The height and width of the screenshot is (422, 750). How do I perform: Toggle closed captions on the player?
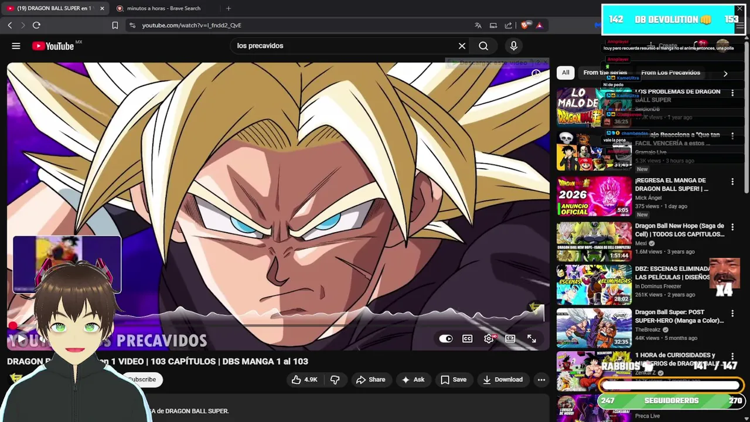pyautogui.click(x=468, y=339)
